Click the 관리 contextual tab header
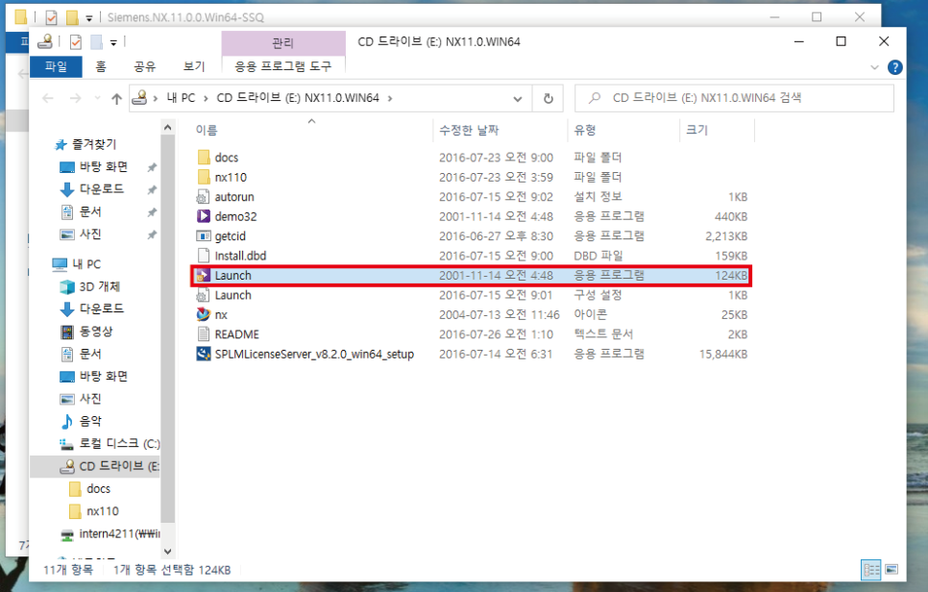The height and width of the screenshot is (592, 928). pos(282,42)
